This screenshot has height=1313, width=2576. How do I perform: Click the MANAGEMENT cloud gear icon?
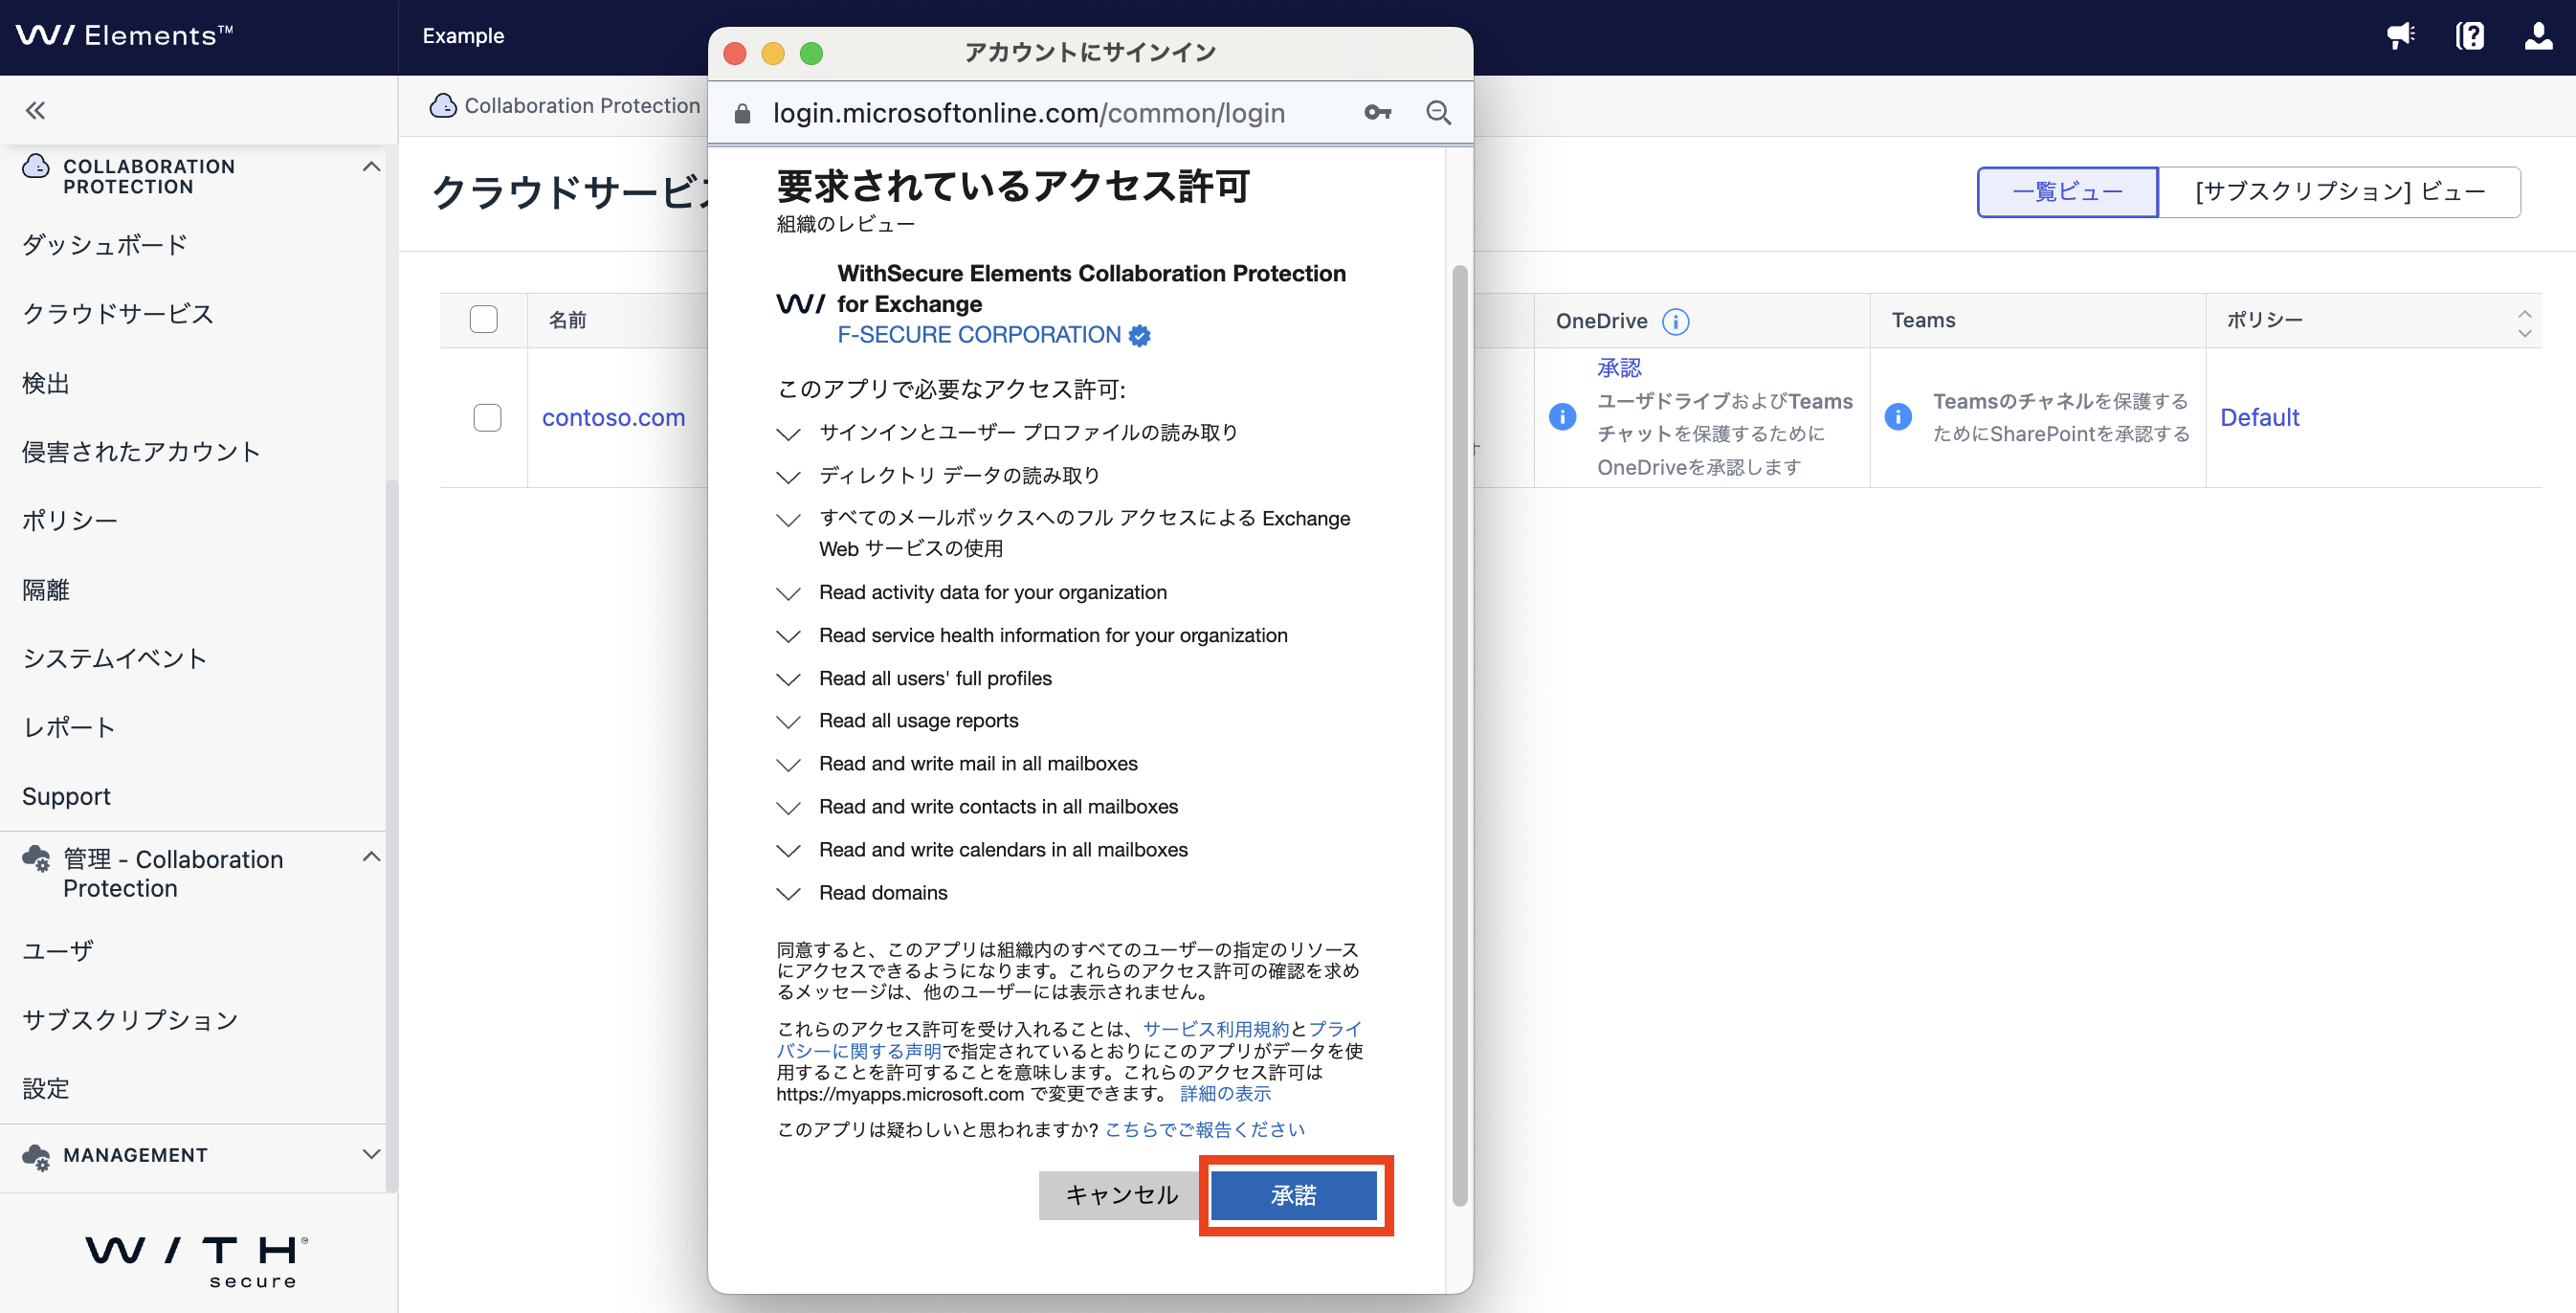tap(36, 1156)
